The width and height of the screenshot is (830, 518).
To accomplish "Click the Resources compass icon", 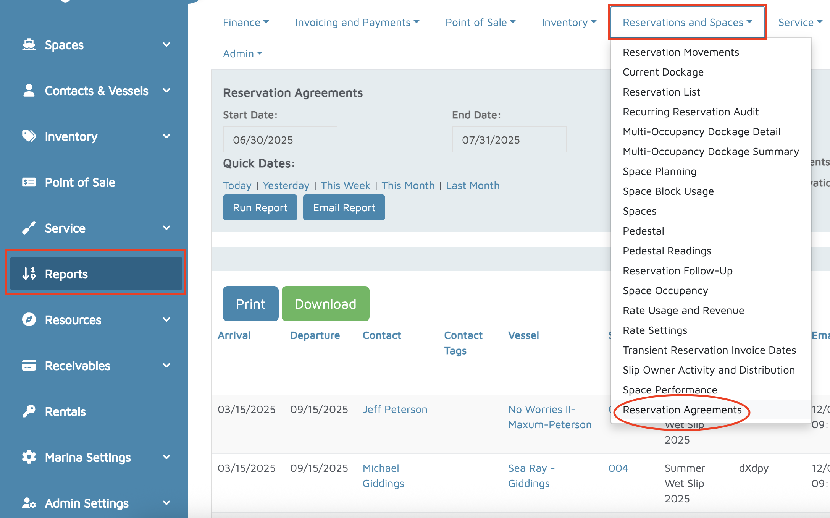I will (x=29, y=320).
